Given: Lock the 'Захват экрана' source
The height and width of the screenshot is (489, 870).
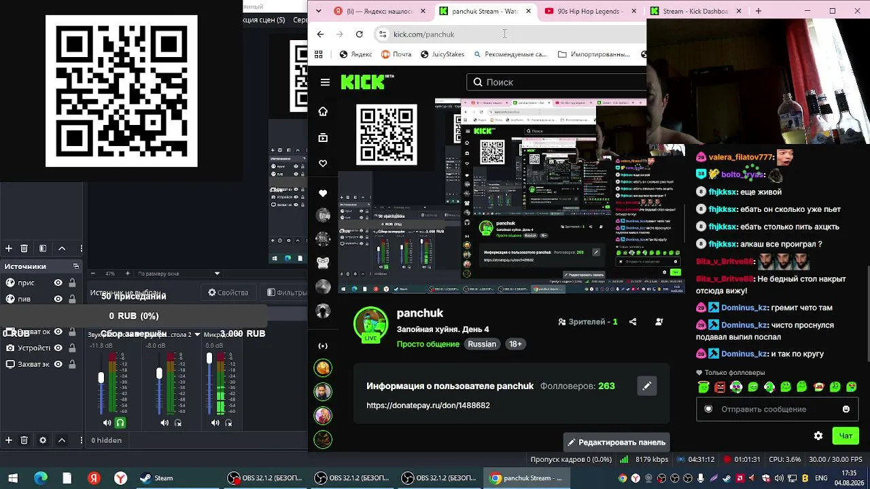Looking at the screenshot, I should tap(72, 364).
